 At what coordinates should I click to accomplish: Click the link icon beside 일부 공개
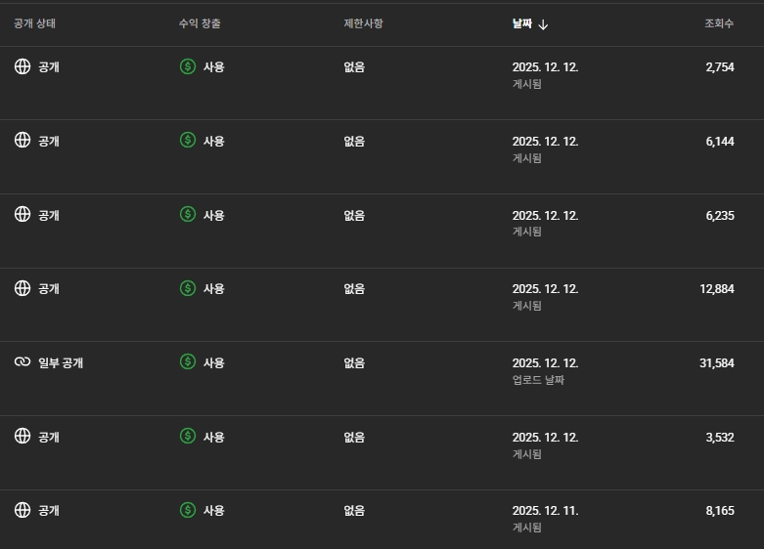22,362
